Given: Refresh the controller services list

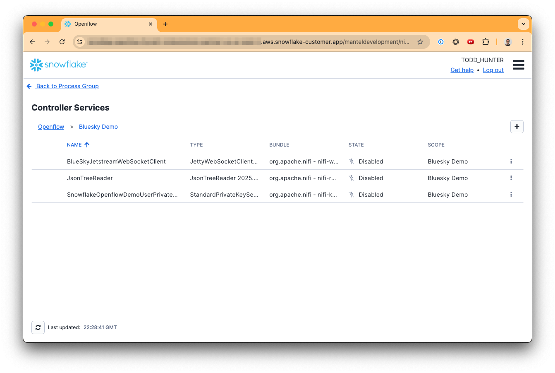Looking at the screenshot, I should pyautogui.click(x=38, y=327).
